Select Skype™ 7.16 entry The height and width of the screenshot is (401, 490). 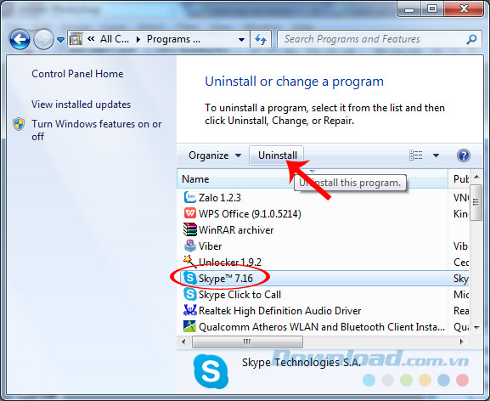[x=225, y=279]
